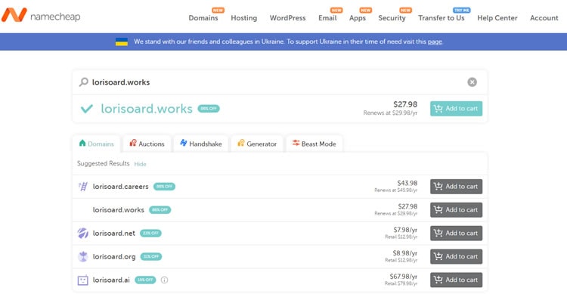
Task: Open the info icon for lorisoard.ai
Action: coord(164,280)
